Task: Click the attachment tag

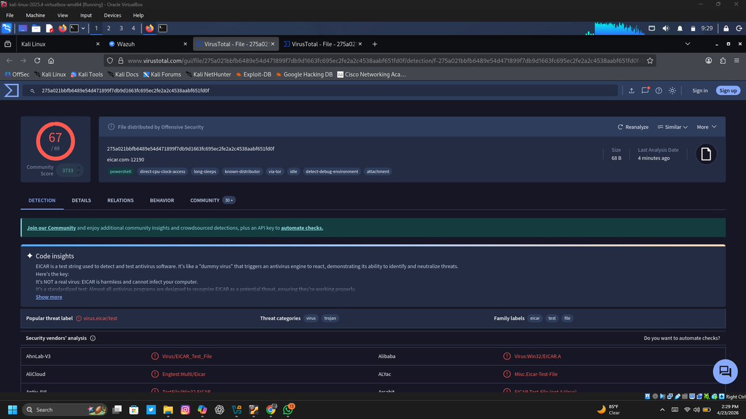Action: click(x=378, y=171)
